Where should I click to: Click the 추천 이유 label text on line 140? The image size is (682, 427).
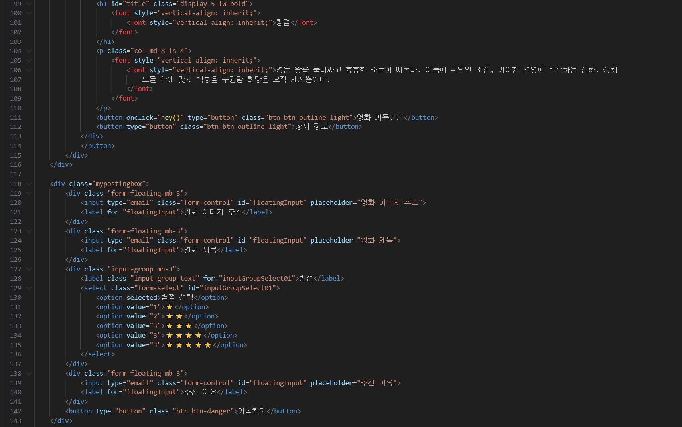tap(200, 392)
